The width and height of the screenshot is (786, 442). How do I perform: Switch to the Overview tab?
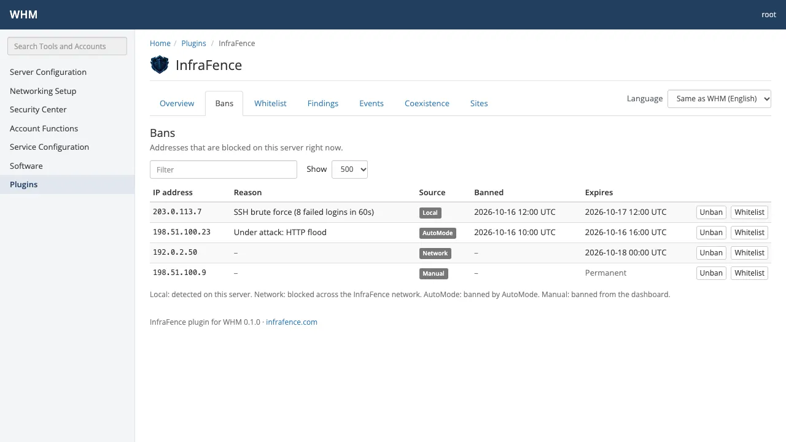coord(177,103)
